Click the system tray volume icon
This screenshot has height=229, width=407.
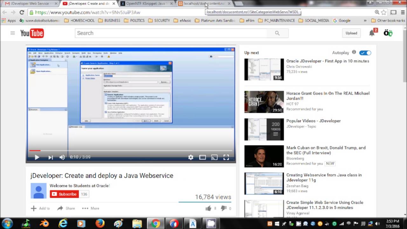tap(377, 224)
